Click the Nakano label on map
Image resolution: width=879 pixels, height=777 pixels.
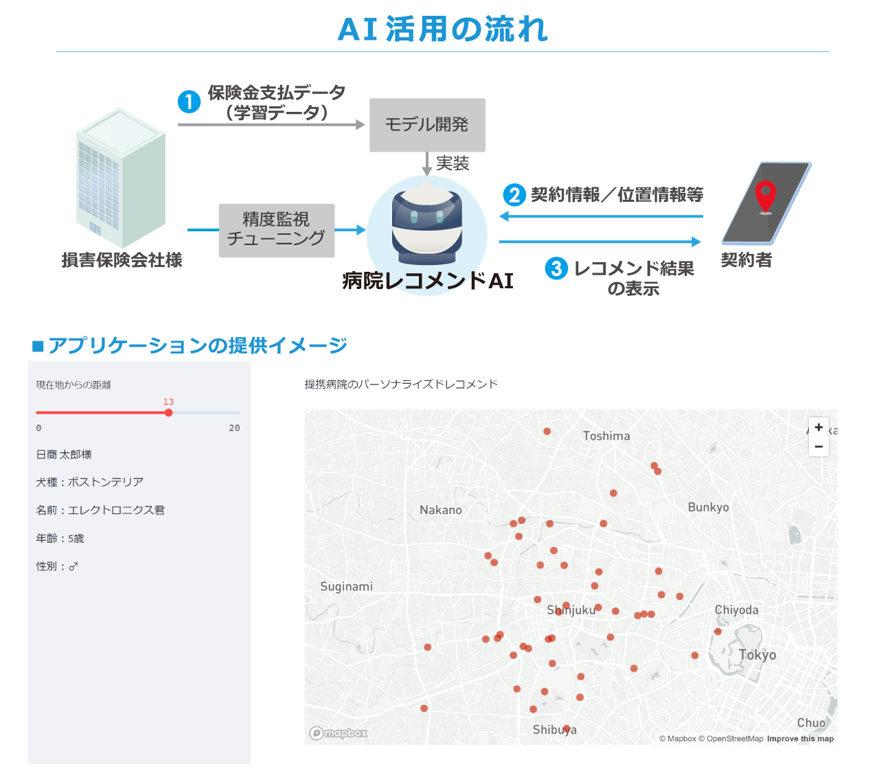click(x=441, y=510)
